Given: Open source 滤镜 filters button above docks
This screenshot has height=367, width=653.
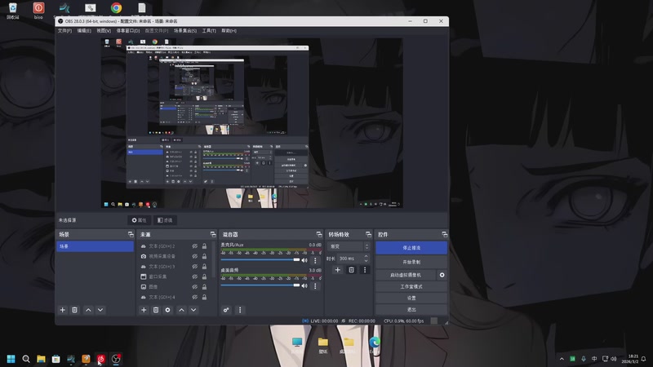Looking at the screenshot, I should click(x=165, y=220).
